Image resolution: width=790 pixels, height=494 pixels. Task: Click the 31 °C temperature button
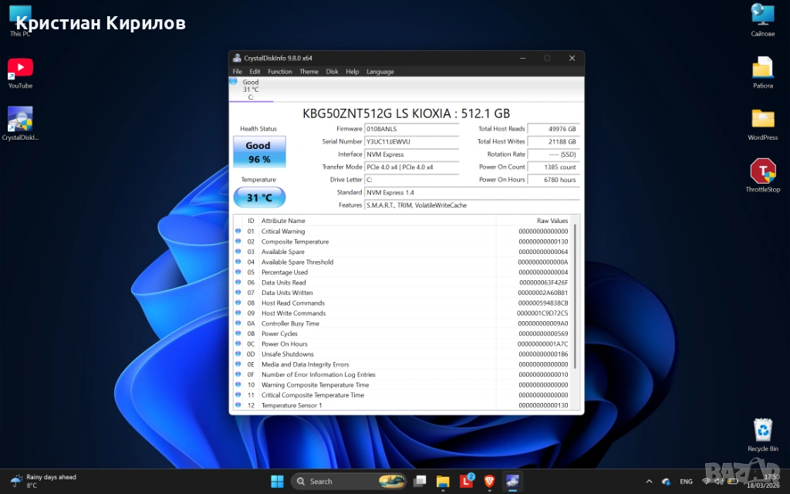259,198
